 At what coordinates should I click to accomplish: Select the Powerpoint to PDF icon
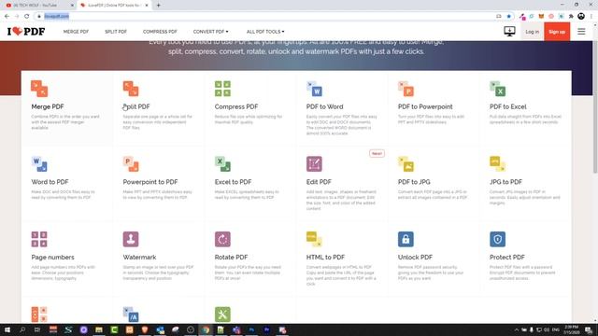131,164
